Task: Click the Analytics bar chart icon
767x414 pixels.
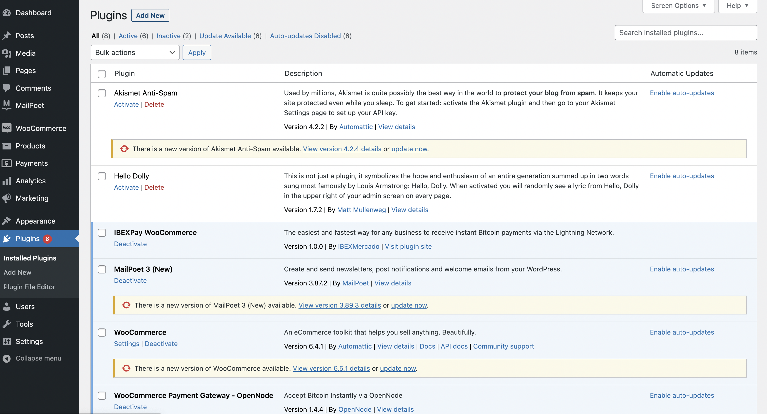Action: [7, 181]
